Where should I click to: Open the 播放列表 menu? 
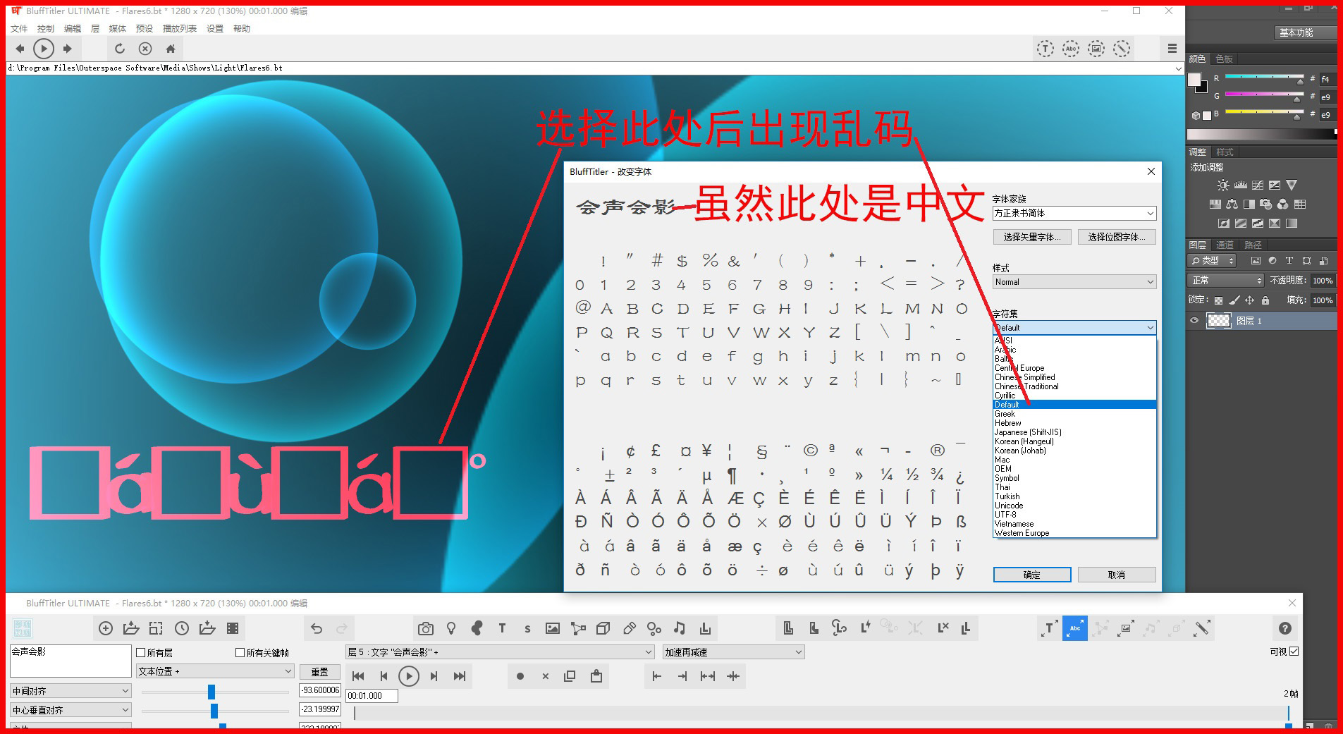[180, 29]
